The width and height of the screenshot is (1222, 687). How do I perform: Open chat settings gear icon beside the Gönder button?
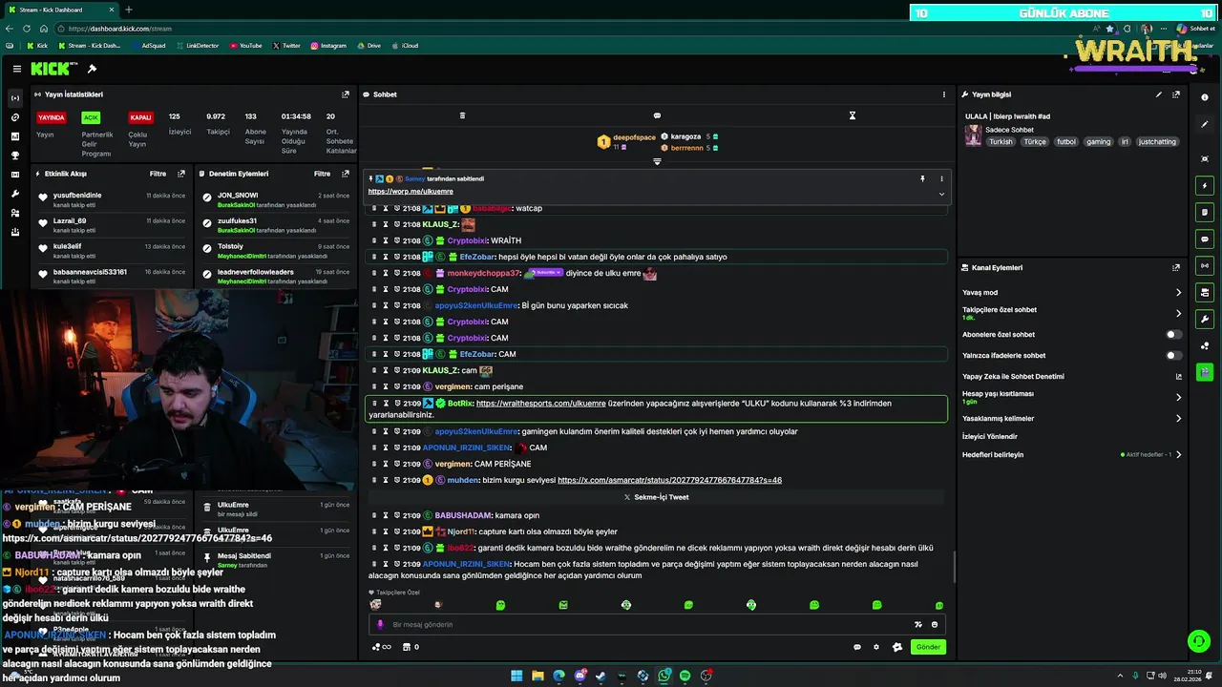[x=876, y=647]
